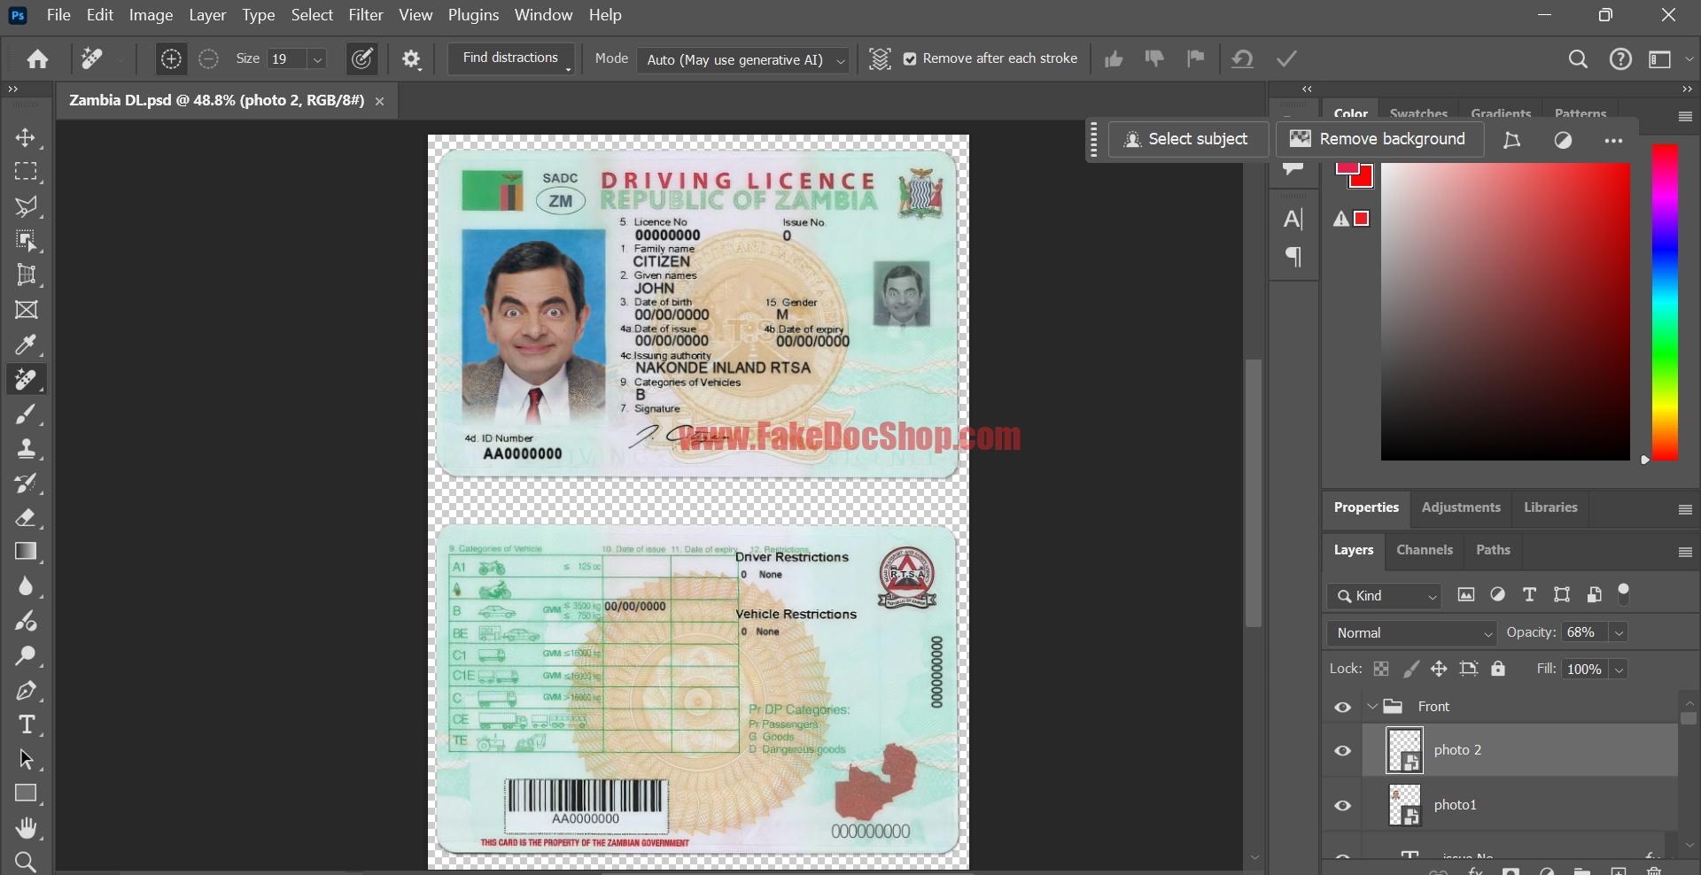The height and width of the screenshot is (875, 1701).
Task: Select the Polygonal Lasso tool
Action: (x=26, y=206)
